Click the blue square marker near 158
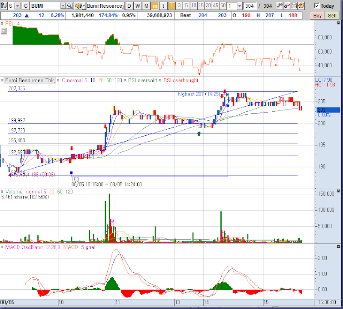 coord(71,172)
